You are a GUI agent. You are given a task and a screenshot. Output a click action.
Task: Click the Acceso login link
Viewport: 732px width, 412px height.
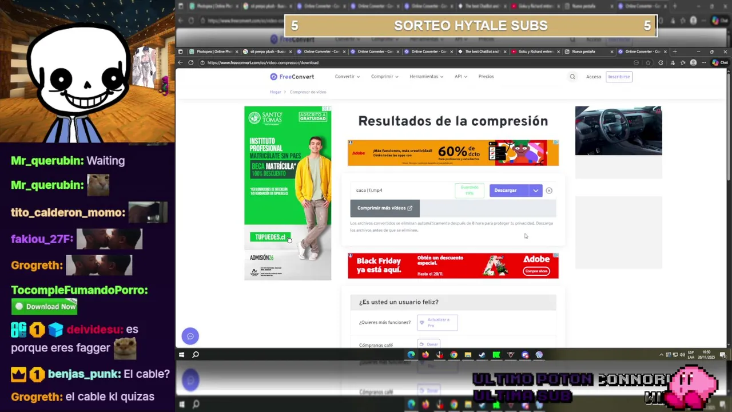[x=594, y=77]
